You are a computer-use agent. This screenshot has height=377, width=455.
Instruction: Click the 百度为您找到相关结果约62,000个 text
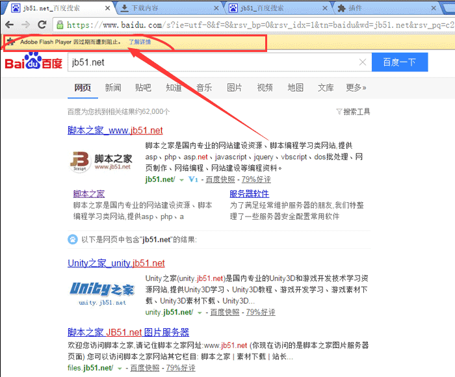click(118, 112)
